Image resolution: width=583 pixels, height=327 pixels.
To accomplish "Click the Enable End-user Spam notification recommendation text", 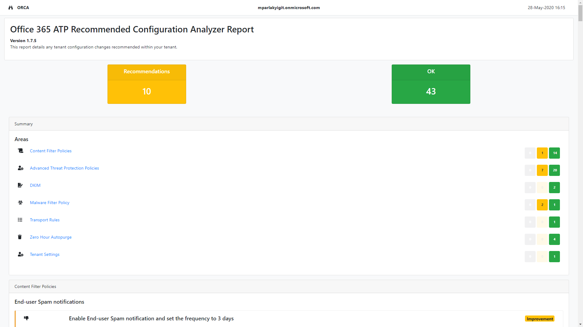I will coord(151,319).
